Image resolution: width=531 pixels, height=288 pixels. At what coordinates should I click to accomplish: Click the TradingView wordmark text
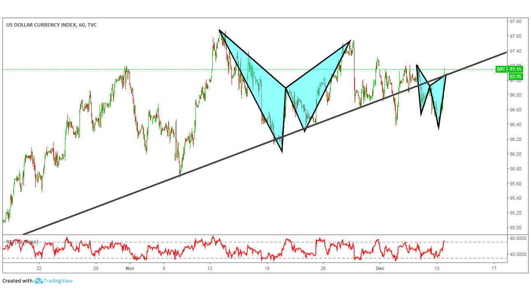click(x=58, y=281)
